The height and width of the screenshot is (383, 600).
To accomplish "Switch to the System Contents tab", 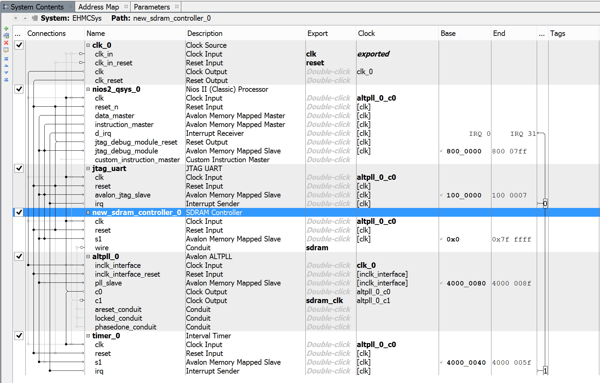I will (37, 7).
